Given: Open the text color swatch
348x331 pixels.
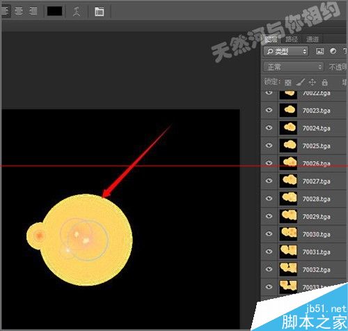Looking at the screenshot, I should (54, 11).
